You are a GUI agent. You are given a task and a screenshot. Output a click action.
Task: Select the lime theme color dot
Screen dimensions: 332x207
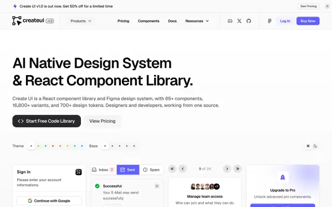38,146
